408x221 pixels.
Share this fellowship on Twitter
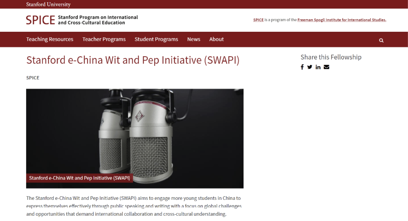(310, 67)
